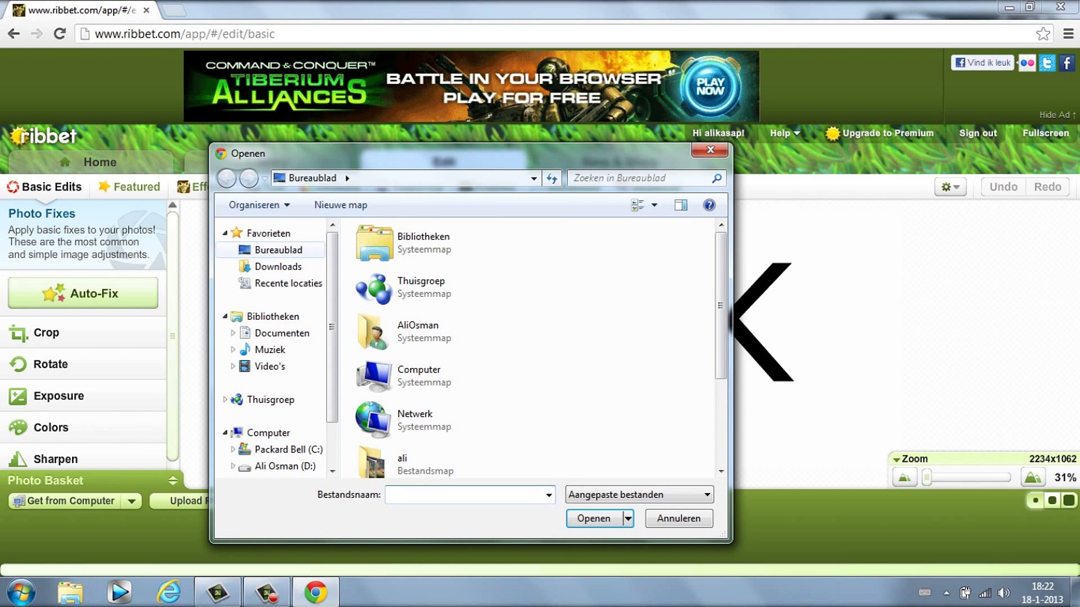Click the Annuleren button
1080x607 pixels.
pyautogui.click(x=678, y=518)
